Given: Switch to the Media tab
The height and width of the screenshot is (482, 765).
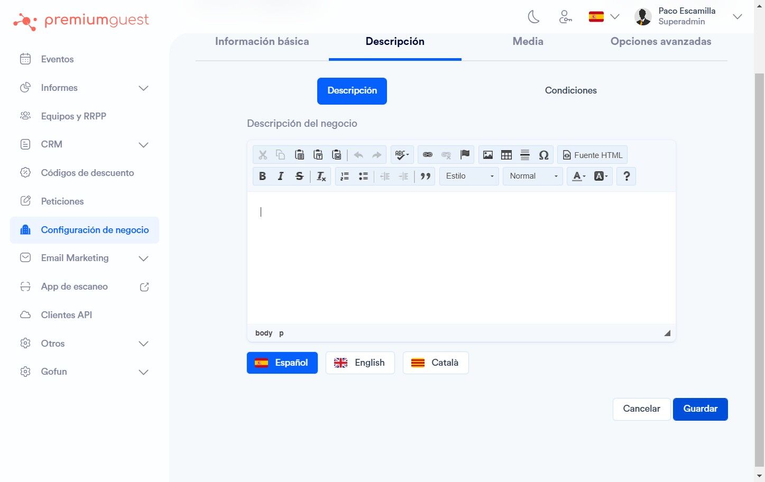Looking at the screenshot, I should tap(528, 41).
